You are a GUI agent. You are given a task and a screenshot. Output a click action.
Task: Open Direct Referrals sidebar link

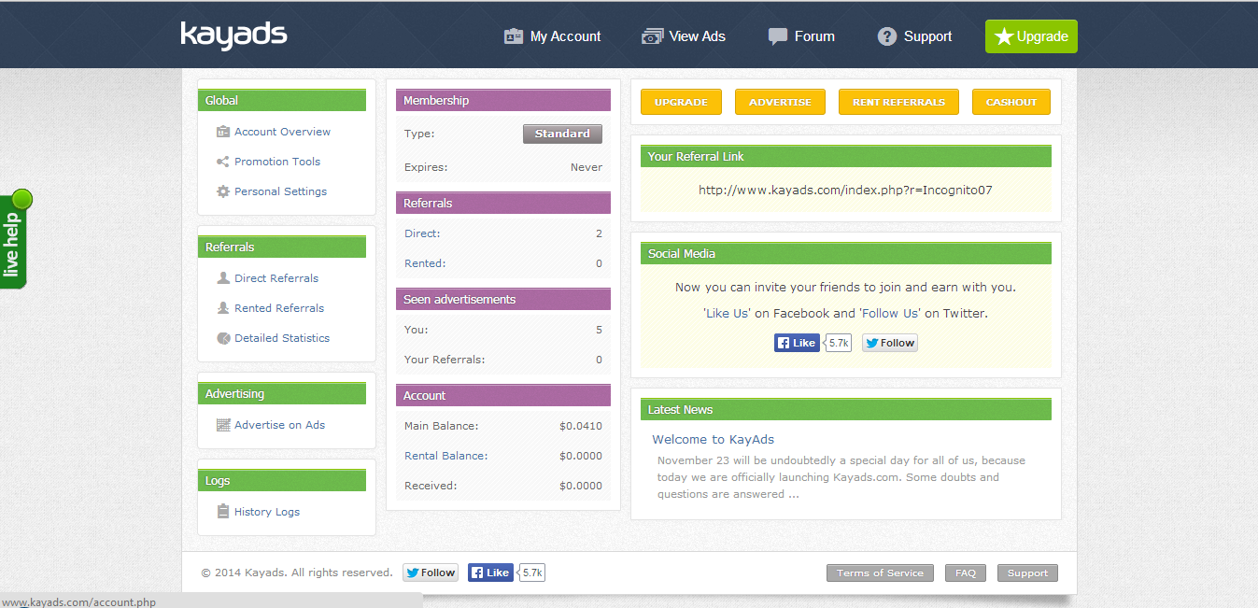click(276, 278)
